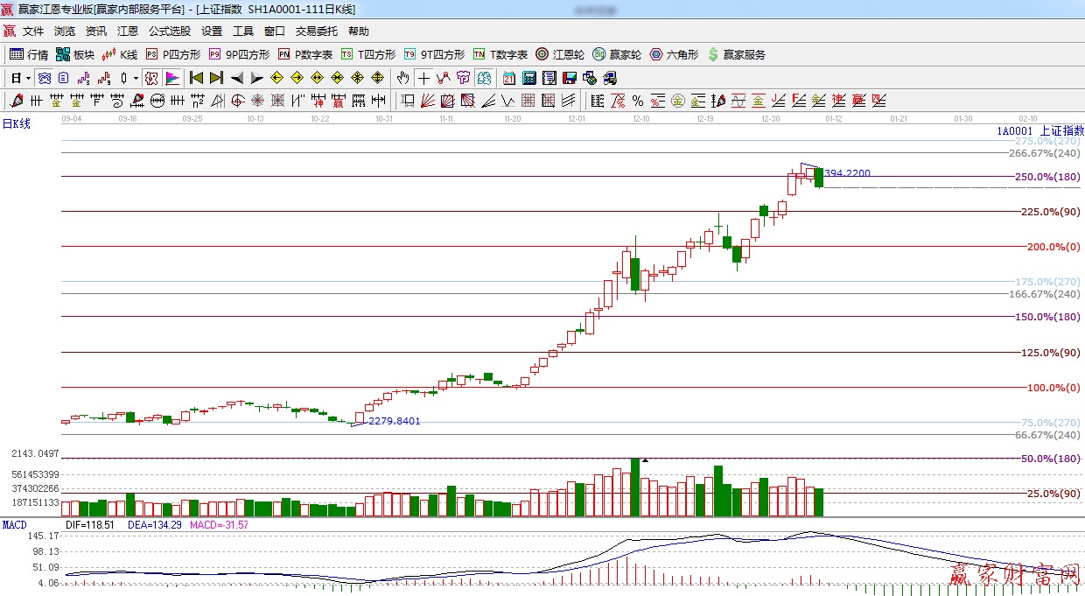Screen dimensions: 1085x596
Task: Open the 公式选股 menu
Action: 169,31
